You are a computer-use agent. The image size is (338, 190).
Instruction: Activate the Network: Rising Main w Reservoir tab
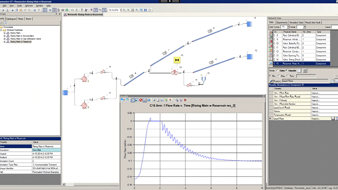(83, 14)
